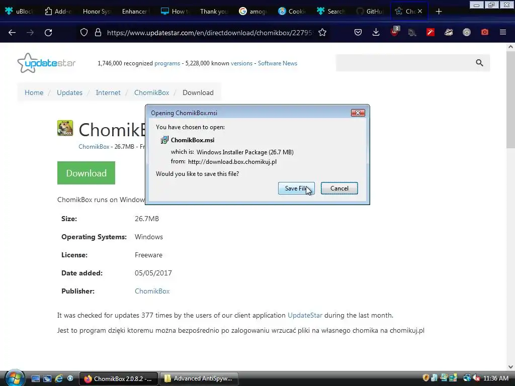Click the URL address bar
The image size is (515, 386).
[210, 33]
